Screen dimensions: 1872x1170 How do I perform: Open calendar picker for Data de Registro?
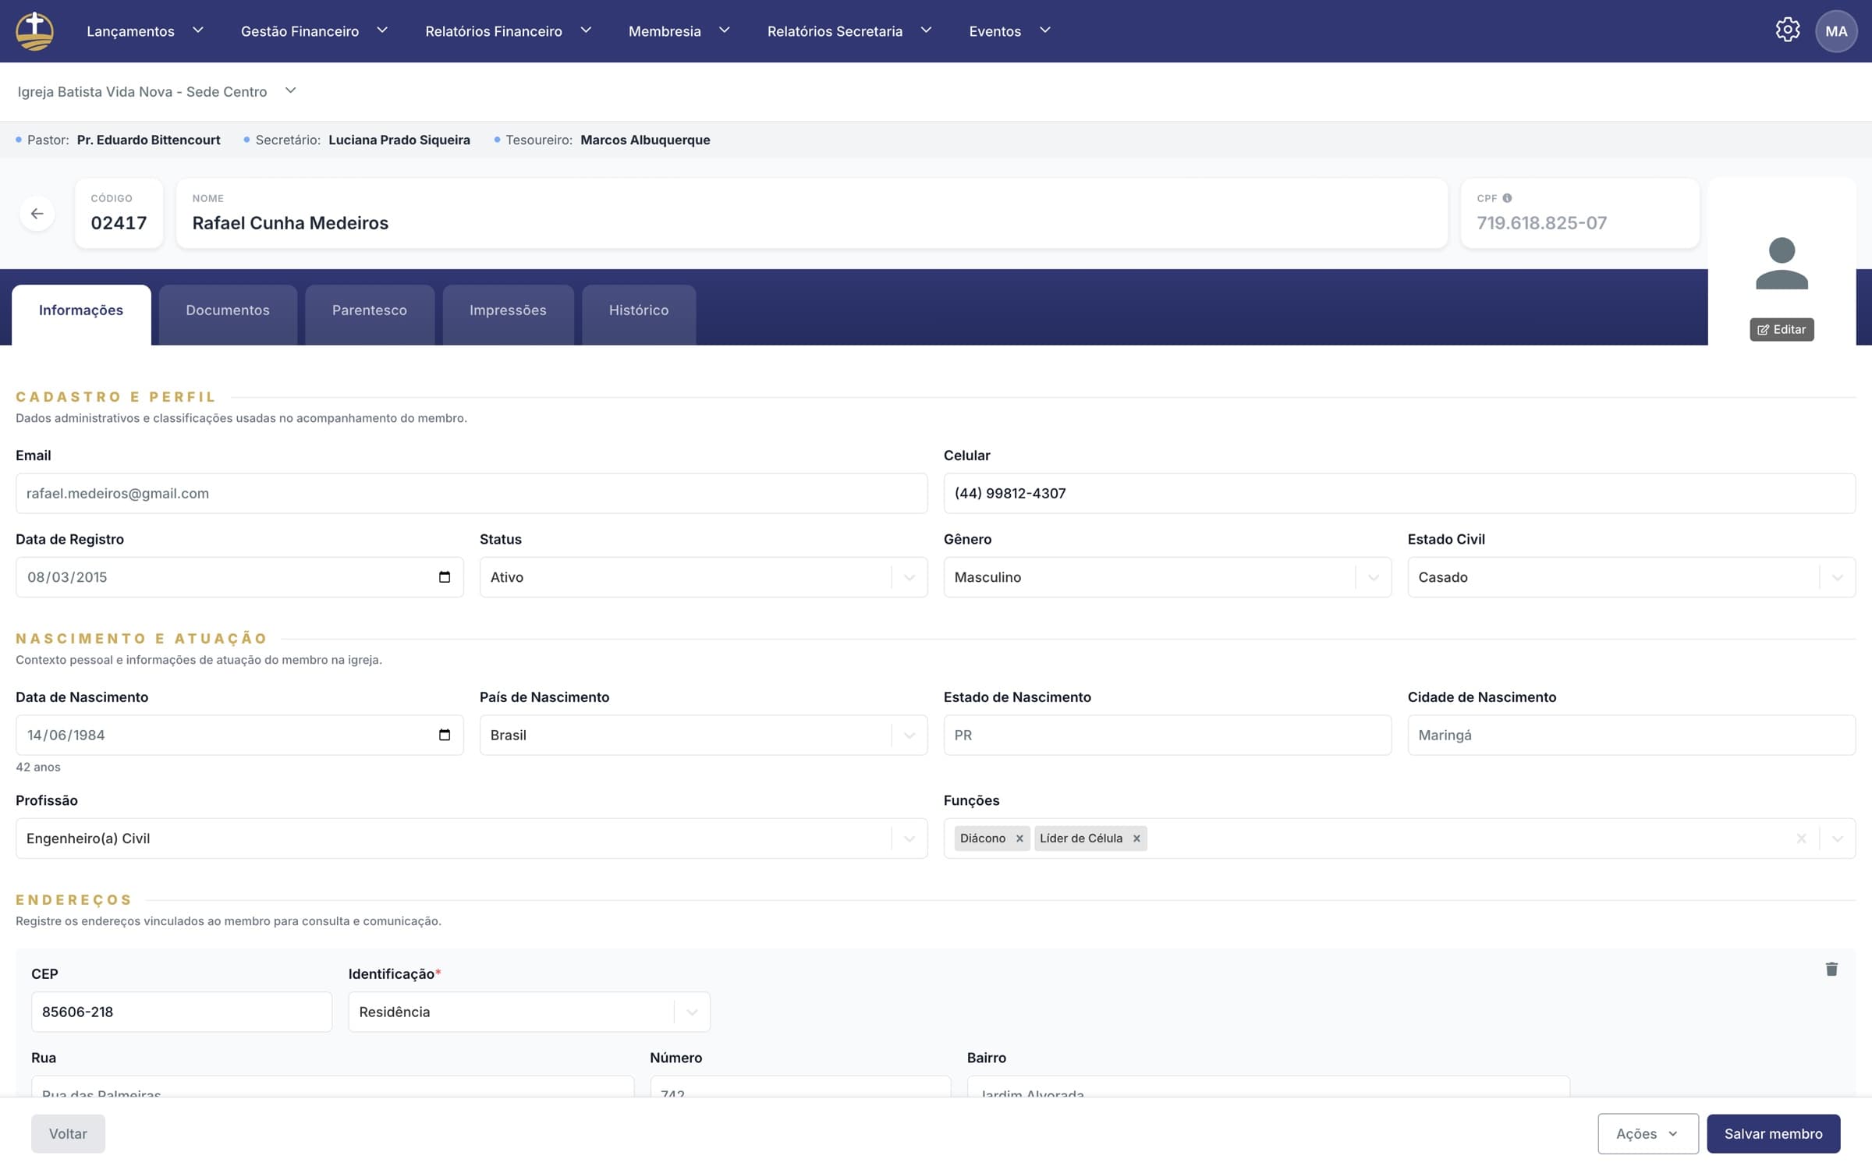click(445, 577)
